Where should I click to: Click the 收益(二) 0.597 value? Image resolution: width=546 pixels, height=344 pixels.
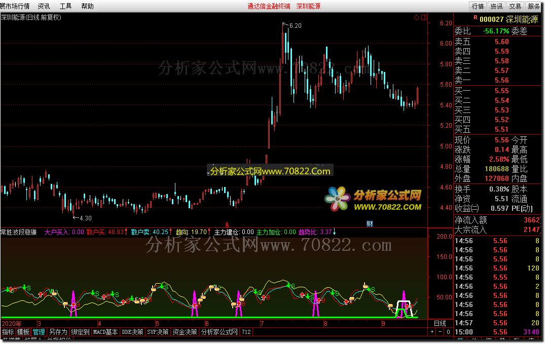click(500, 208)
